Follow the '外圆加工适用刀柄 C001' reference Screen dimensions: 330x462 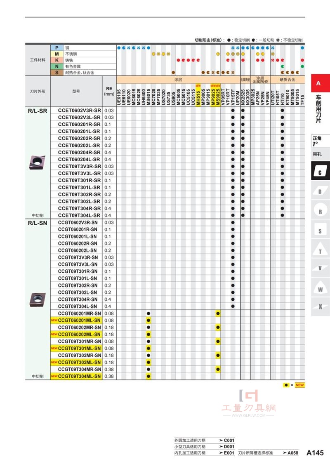click(204, 440)
